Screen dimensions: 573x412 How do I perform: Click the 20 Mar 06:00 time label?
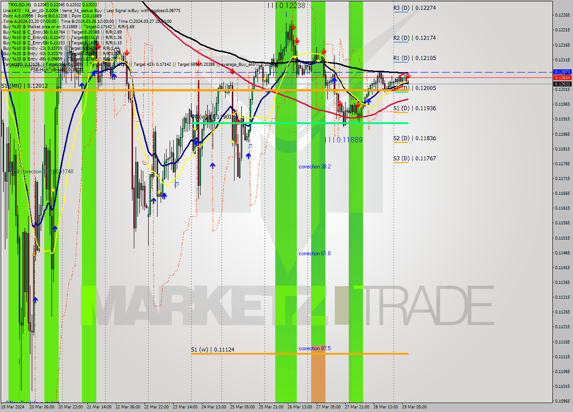(x=42, y=407)
